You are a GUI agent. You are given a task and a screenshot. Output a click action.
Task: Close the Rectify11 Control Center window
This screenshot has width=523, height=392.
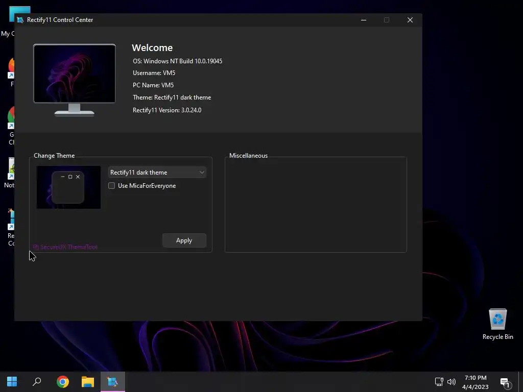tap(410, 20)
